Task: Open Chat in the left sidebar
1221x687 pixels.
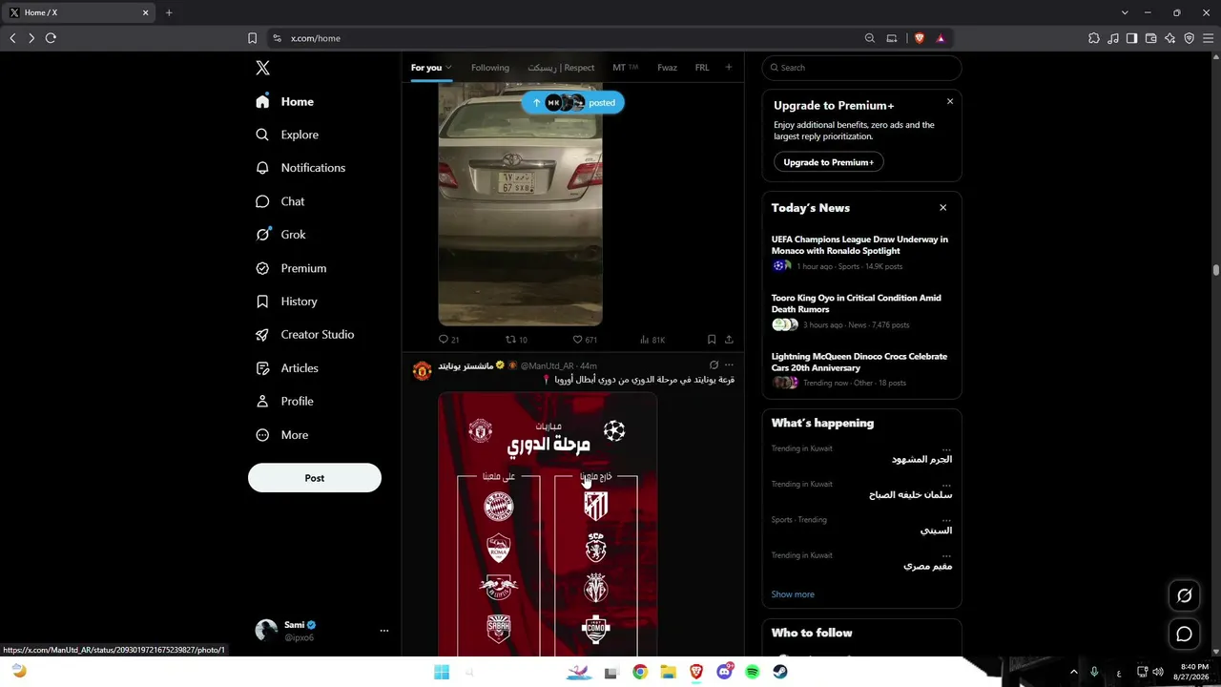Action: (x=280, y=201)
